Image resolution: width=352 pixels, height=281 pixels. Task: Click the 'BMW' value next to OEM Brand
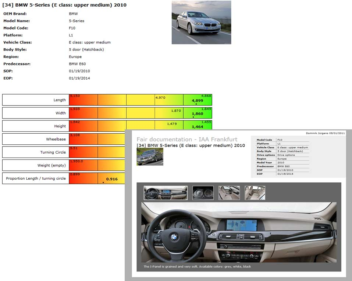(x=74, y=14)
